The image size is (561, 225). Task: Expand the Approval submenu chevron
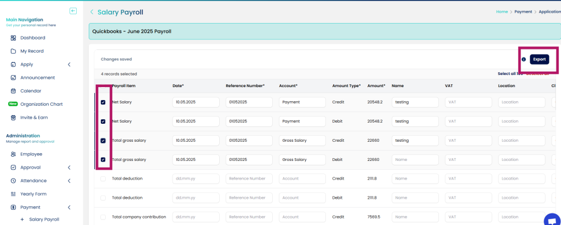69,168
